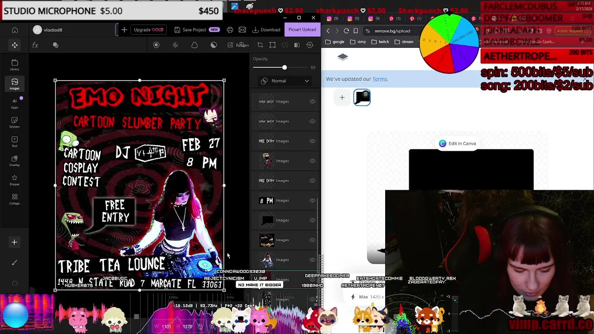Open the Normal blend mode dropdown

(285, 81)
